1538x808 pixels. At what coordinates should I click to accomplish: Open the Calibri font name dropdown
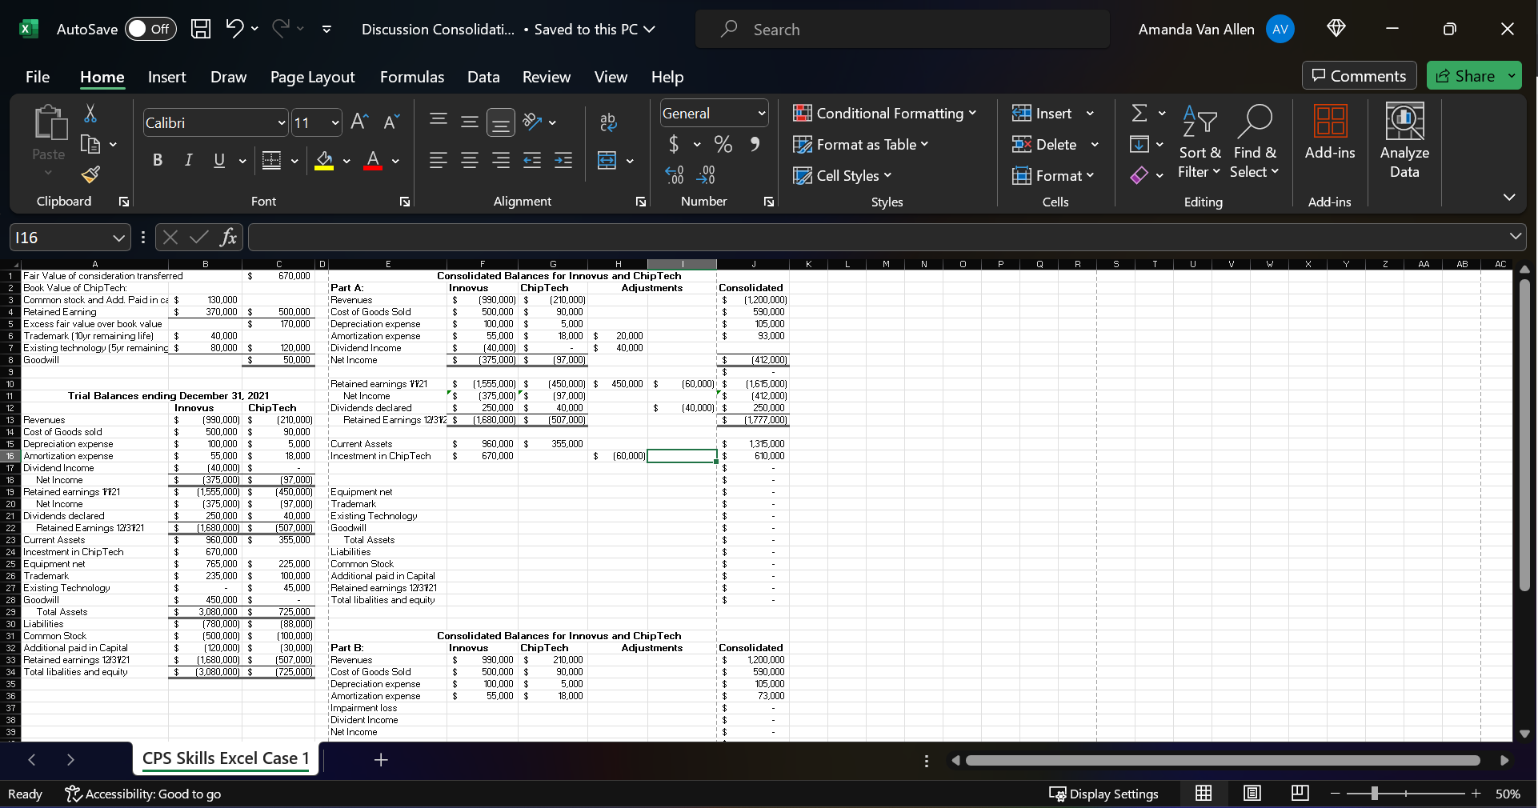click(282, 123)
